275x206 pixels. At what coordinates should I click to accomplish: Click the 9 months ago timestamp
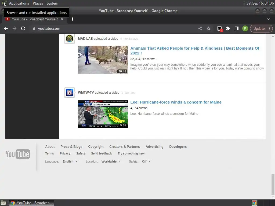(129, 39)
